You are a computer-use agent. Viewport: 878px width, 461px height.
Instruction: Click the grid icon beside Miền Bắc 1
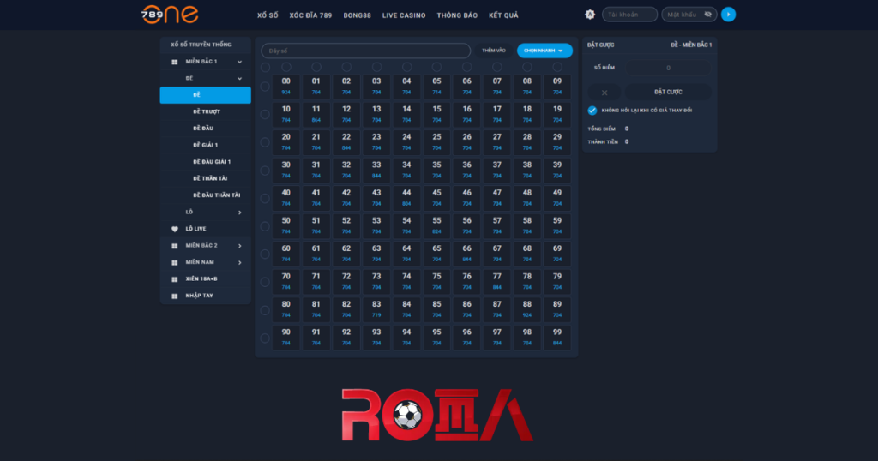tap(175, 62)
